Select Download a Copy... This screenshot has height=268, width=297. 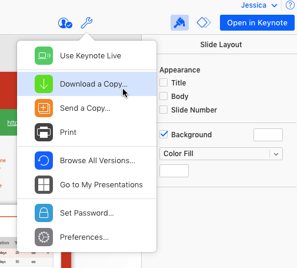point(87,84)
